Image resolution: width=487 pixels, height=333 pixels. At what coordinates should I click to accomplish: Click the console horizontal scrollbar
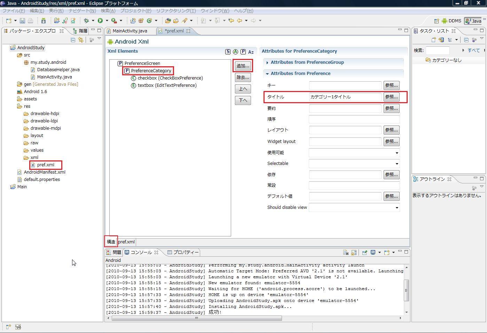pos(197,318)
